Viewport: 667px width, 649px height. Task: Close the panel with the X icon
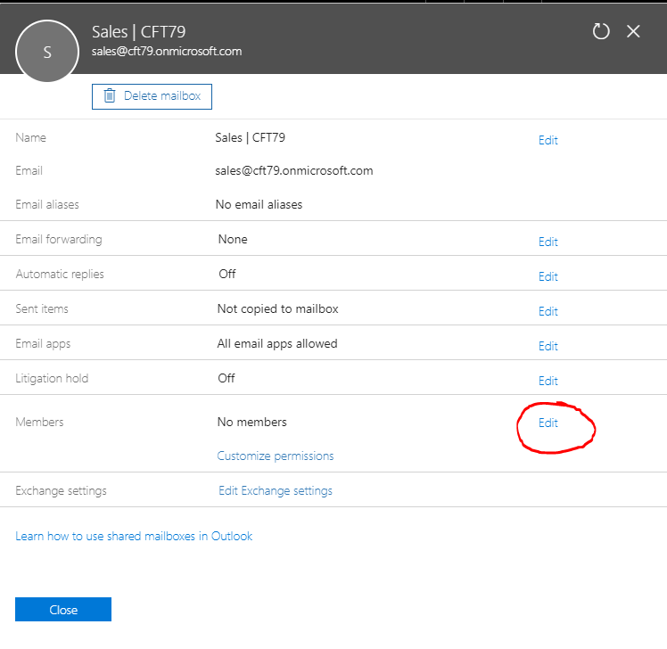click(633, 31)
